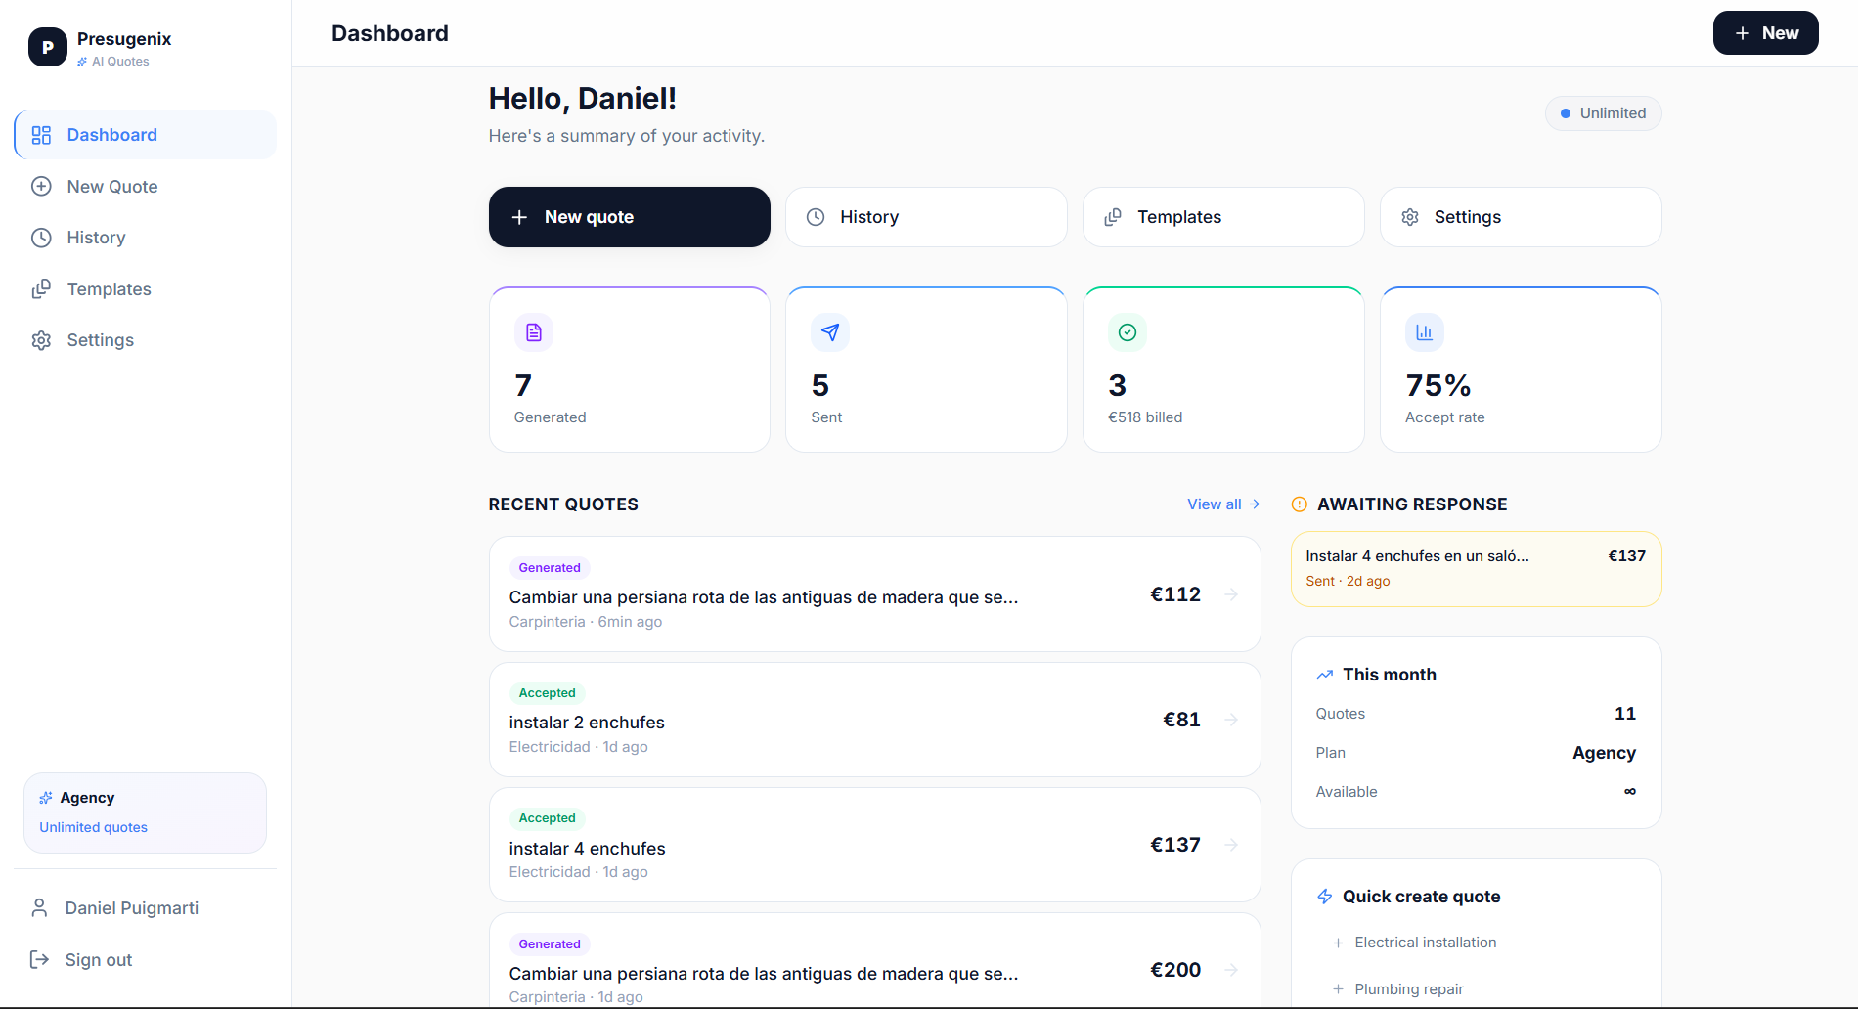The width and height of the screenshot is (1858, 1009).
Task: Open the awaiting quote Instalar 4 enchufes card
Action: point(1477,569)
